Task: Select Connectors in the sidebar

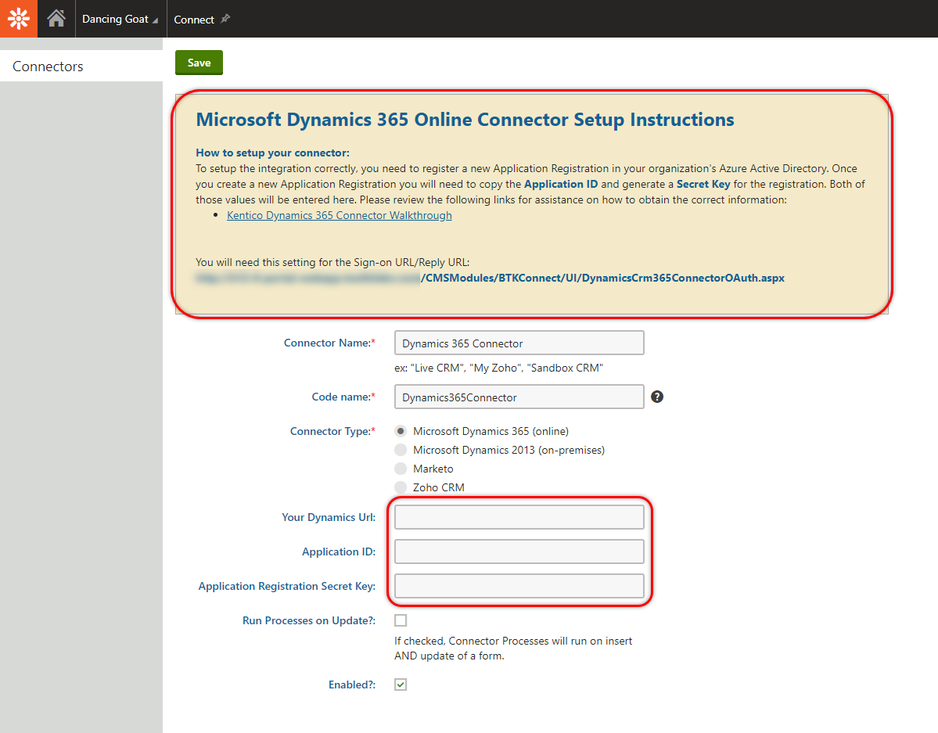Action: pos(81,66)
